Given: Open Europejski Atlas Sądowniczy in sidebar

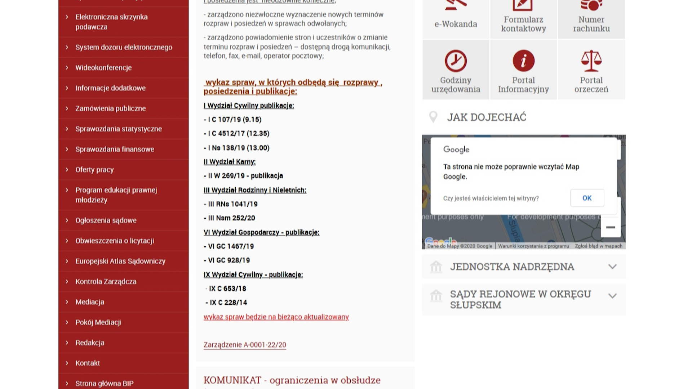Looking at the screenshot, I should (123, 261).
